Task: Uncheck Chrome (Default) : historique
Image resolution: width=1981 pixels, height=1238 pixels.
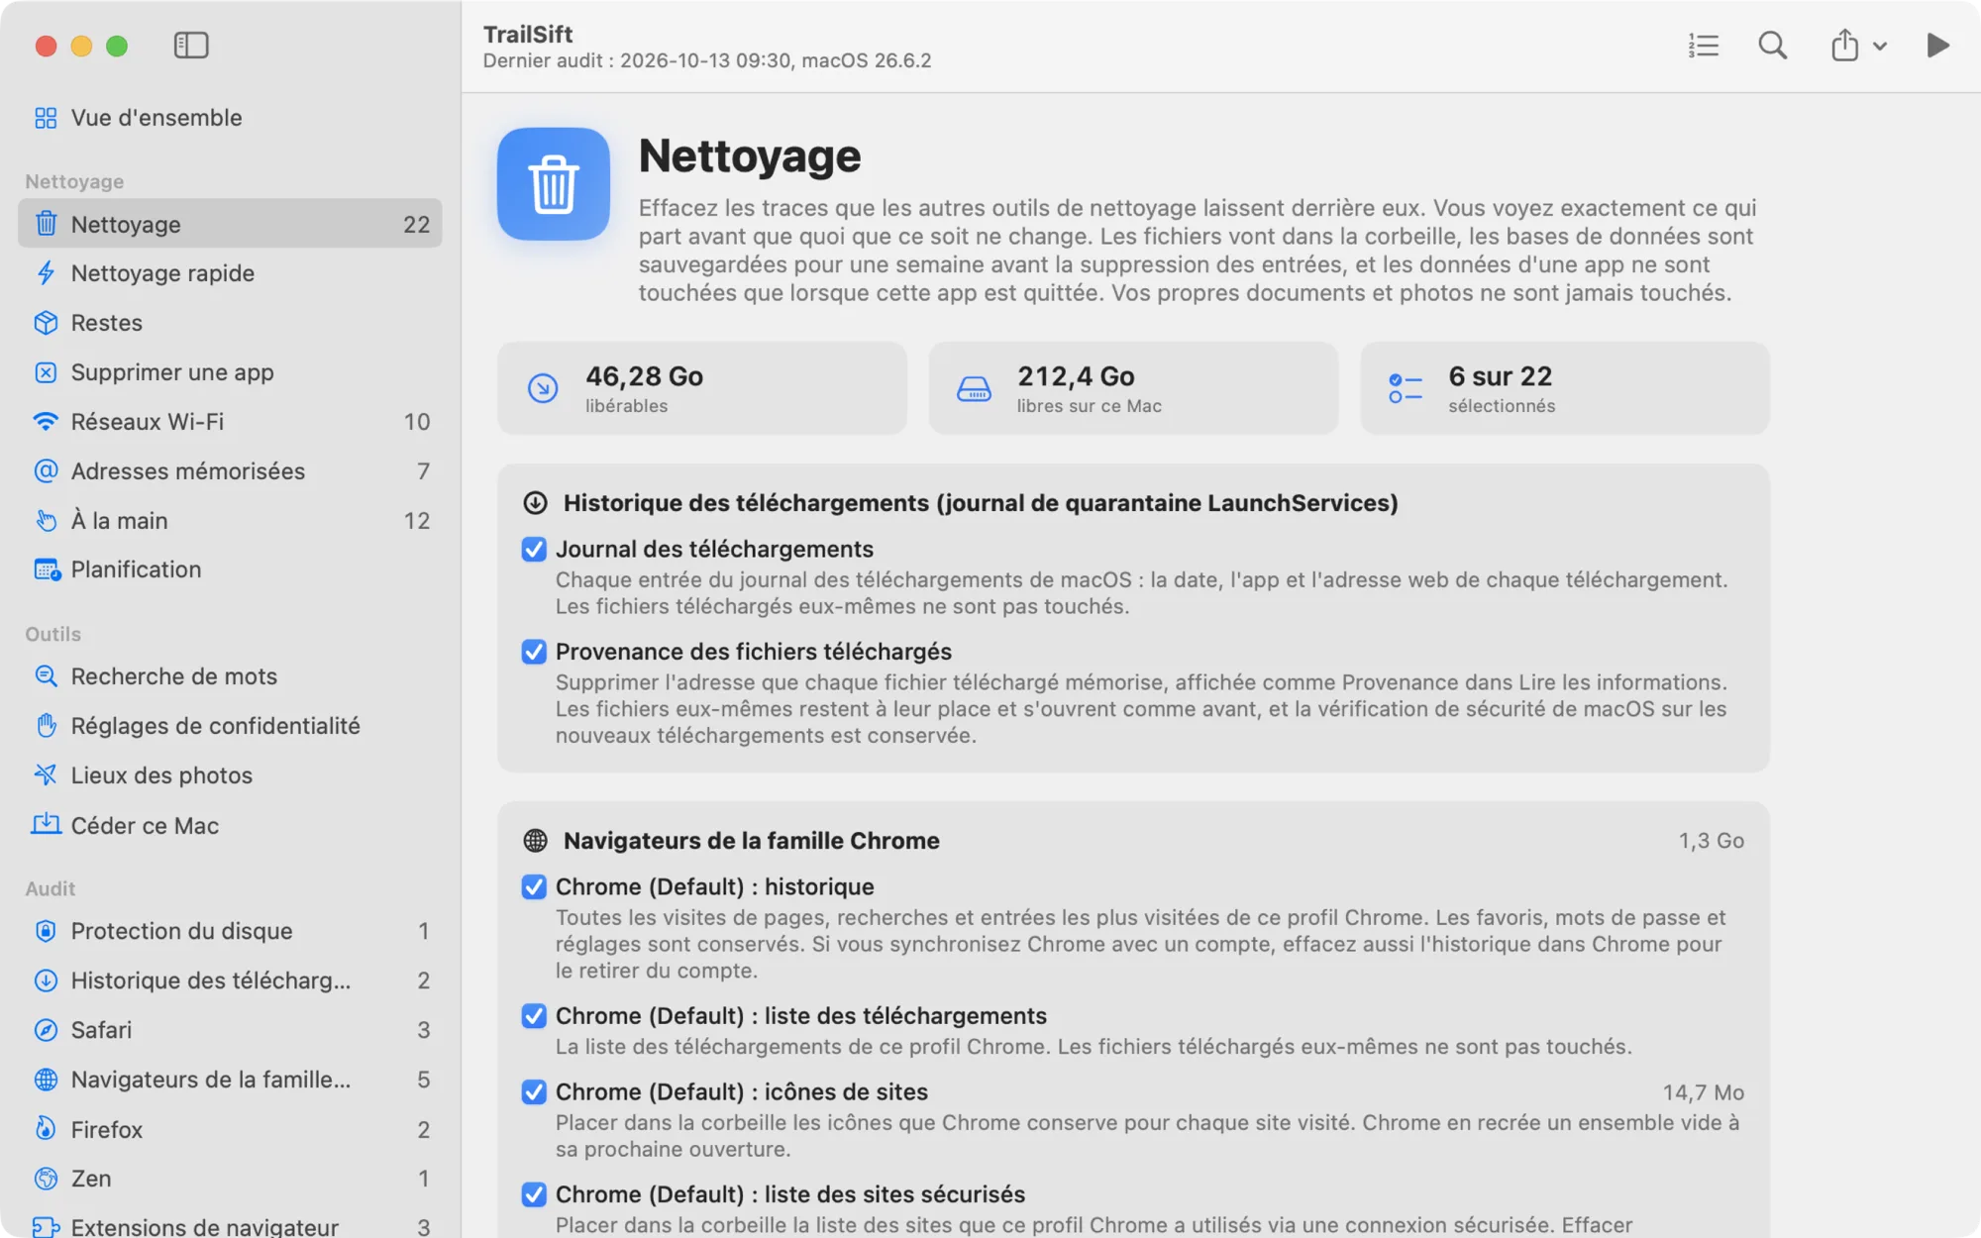Action: [x=534, y=887]
